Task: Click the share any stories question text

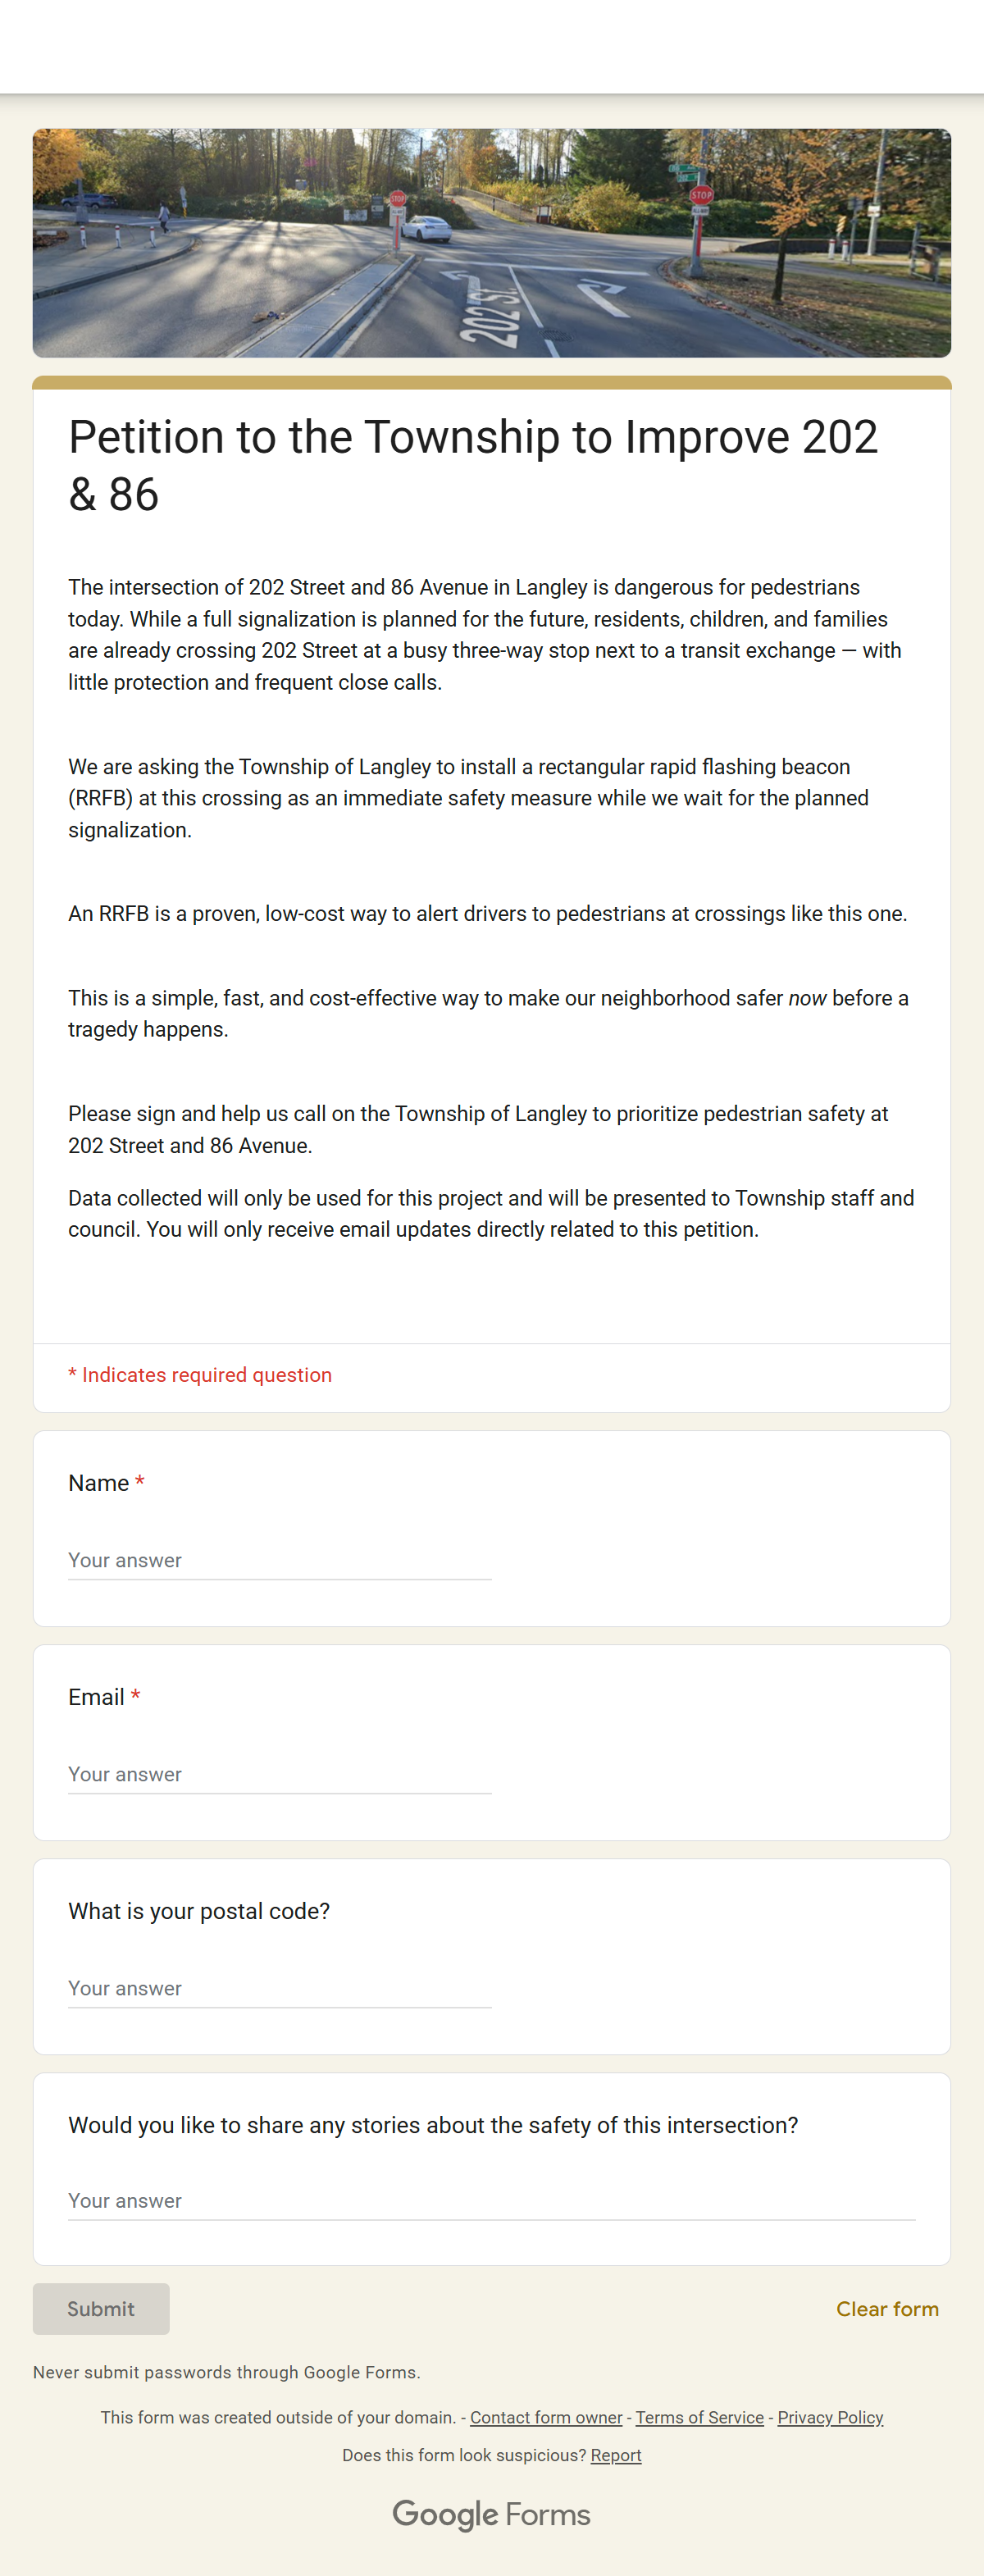Action: click(x=433, y=2125)
